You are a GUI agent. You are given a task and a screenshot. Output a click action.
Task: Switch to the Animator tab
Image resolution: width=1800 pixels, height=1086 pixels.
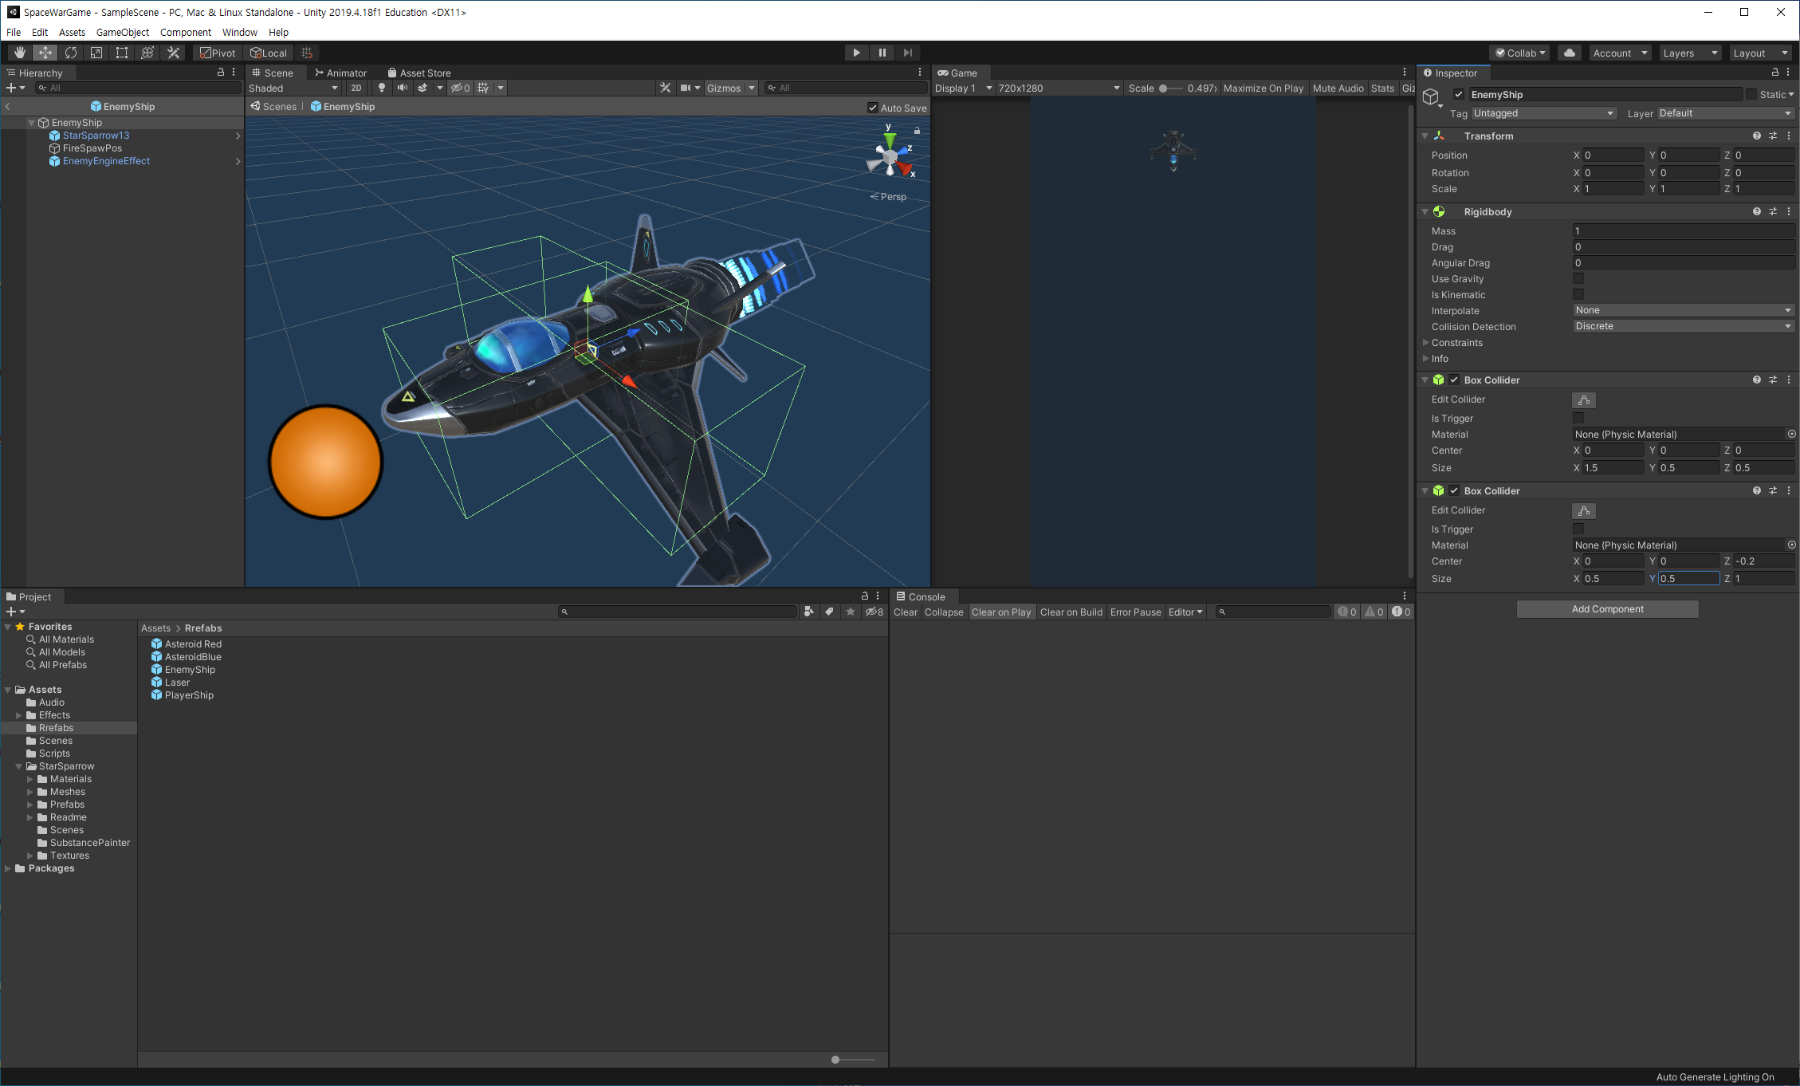click(340, 73)
